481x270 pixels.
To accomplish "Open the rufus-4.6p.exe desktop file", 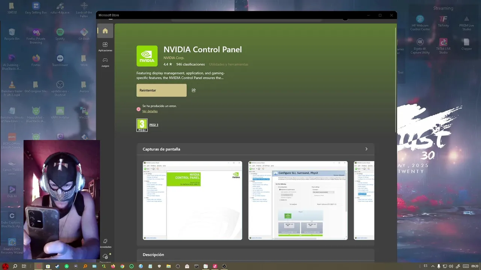I will (x=60, y=8).
